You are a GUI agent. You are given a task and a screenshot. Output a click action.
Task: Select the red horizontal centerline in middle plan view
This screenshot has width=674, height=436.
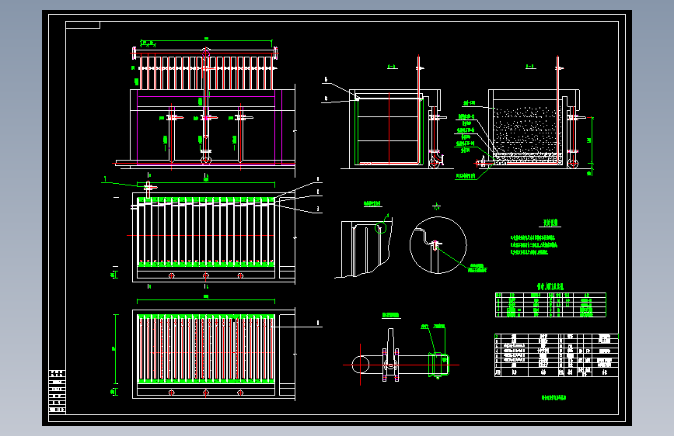[201, 236]
